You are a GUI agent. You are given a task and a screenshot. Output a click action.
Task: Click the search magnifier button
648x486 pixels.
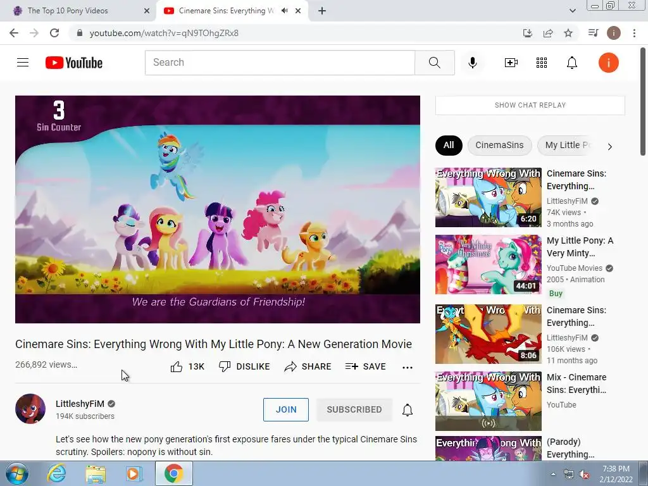pyautogui.click(x=434, y=63)
